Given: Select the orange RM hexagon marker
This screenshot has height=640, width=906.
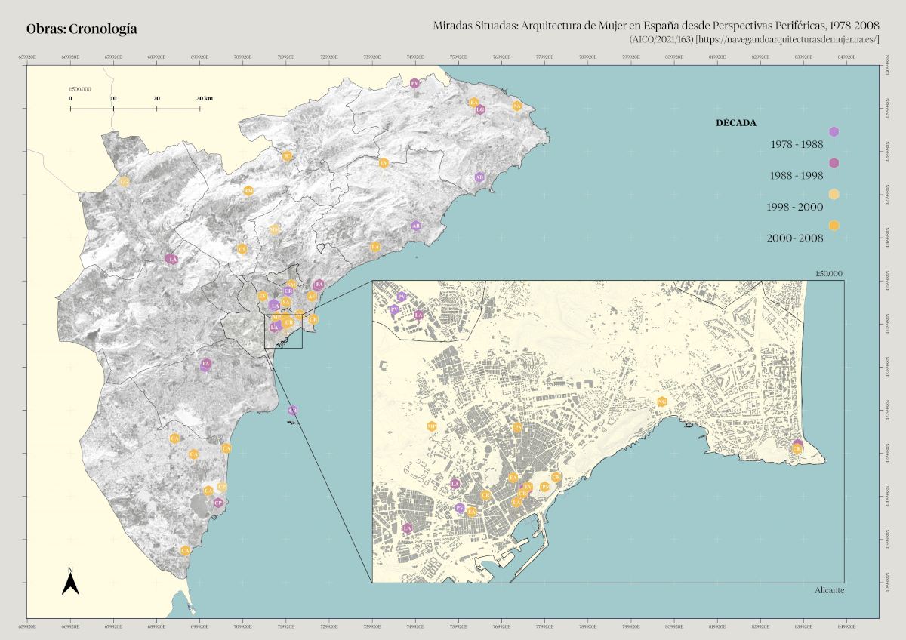Looking at the screenshot, I should 248,191.
